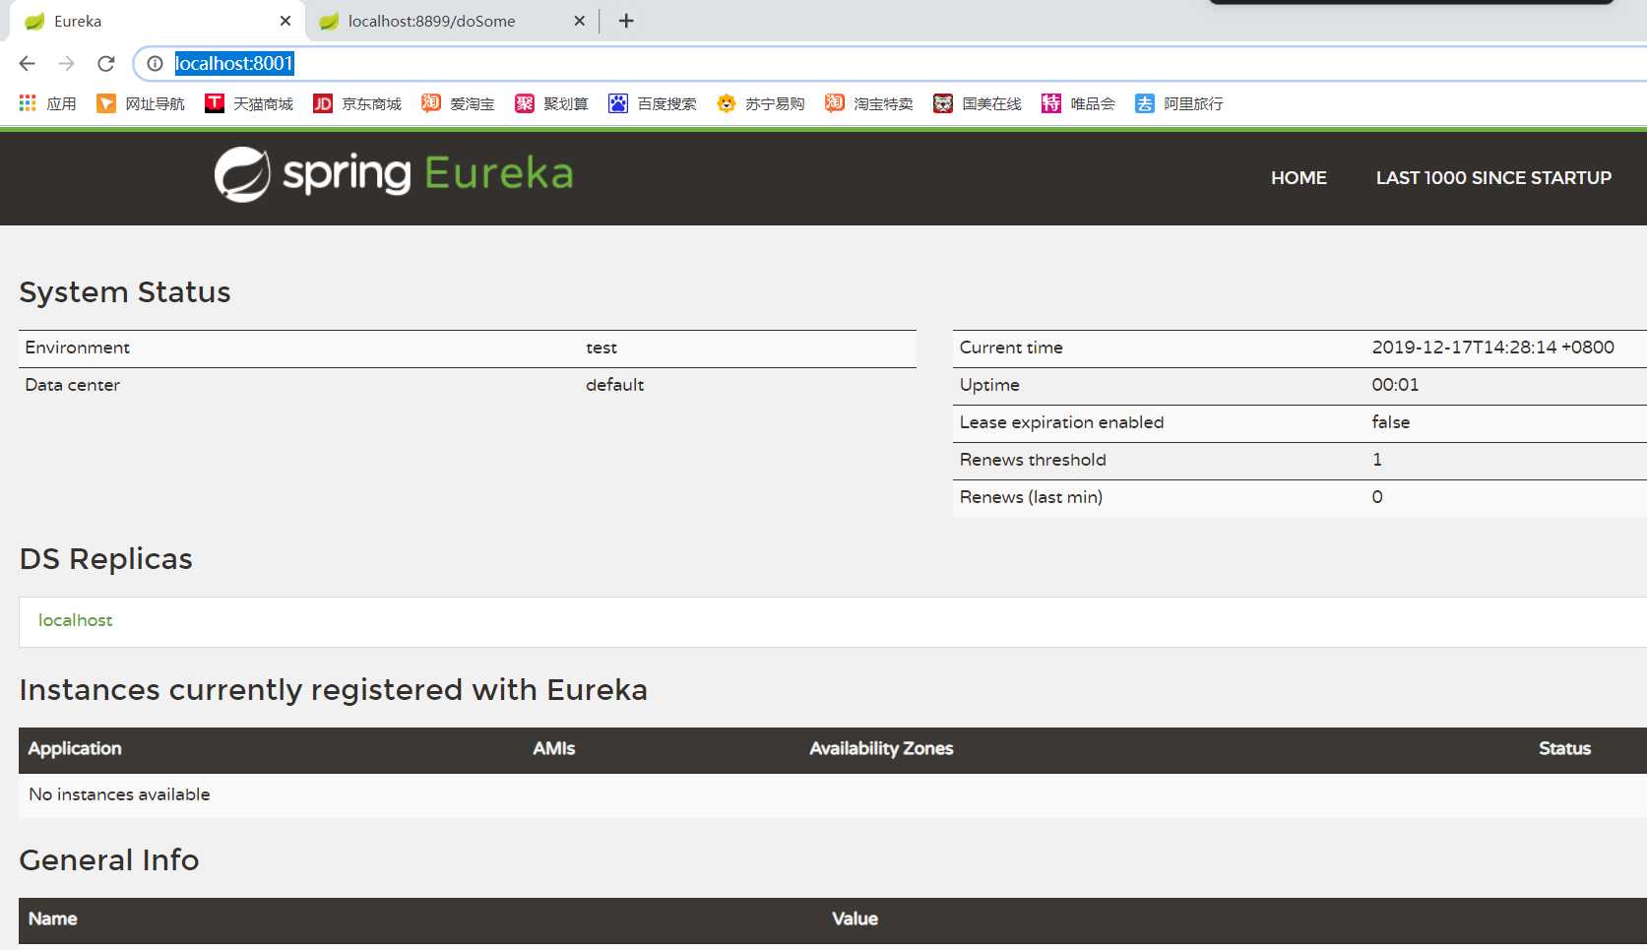Open the 爱淘宝 bookmark
The image size is (1647, 950).
tap(458, 103)
